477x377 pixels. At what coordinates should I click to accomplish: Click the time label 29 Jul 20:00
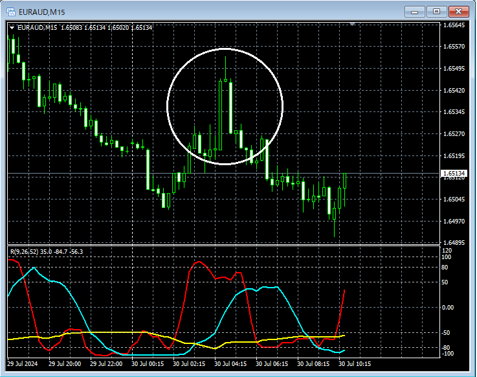[65, 364]
